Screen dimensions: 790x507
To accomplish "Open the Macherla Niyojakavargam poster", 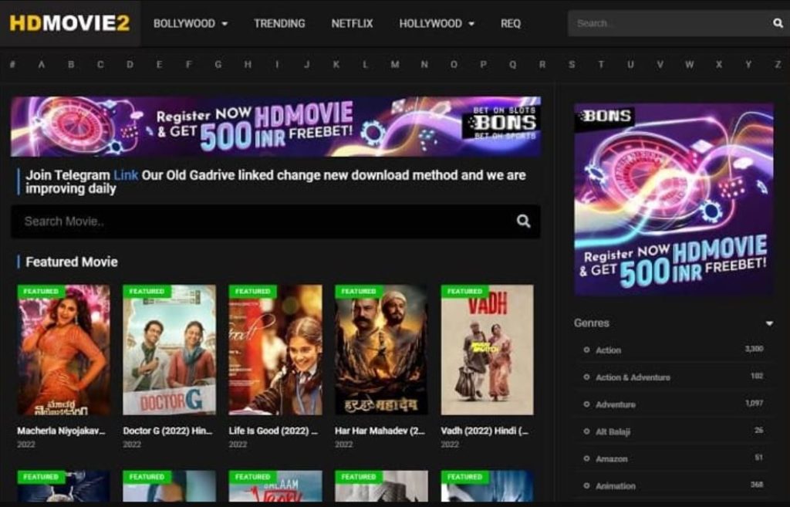I will [x=63, y=350].
